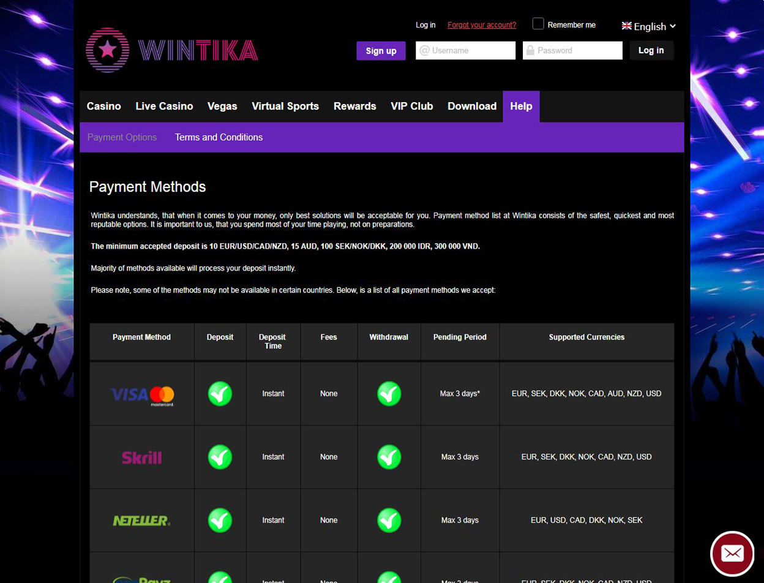
Task: Click Skrill row withdrawal checkmark
Action: [389, 457]
